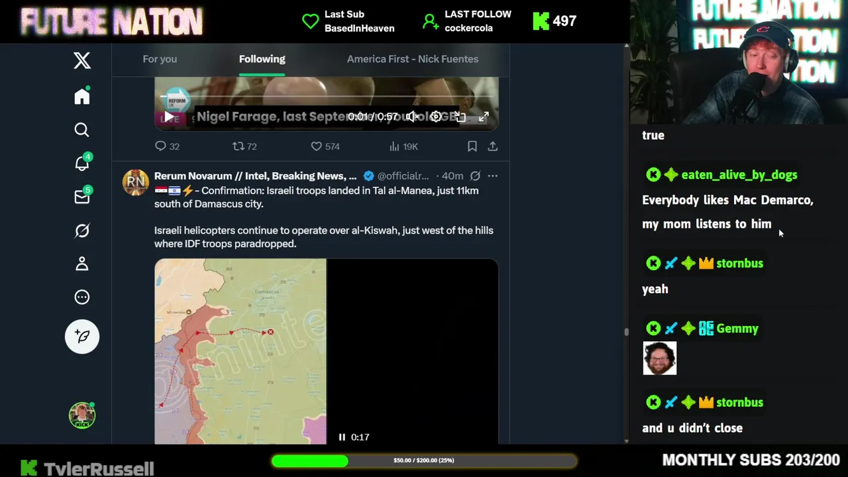Open the 40m timestamp of post
Viewport: 848px width, 477px height.
[452, 176]
